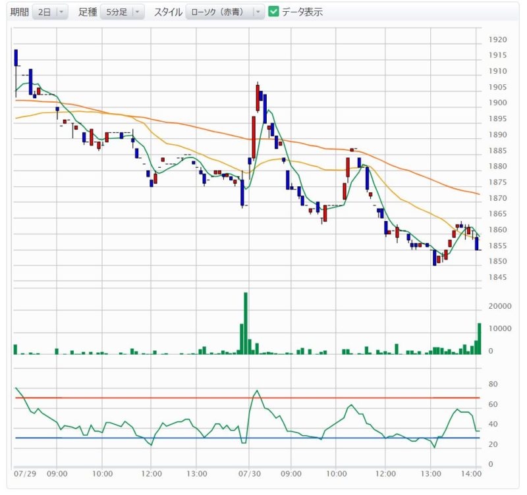The height and width of the screenshot is (495, 527).
Task: Click the 1895 price axis label
Action: [x=497, y=118]
